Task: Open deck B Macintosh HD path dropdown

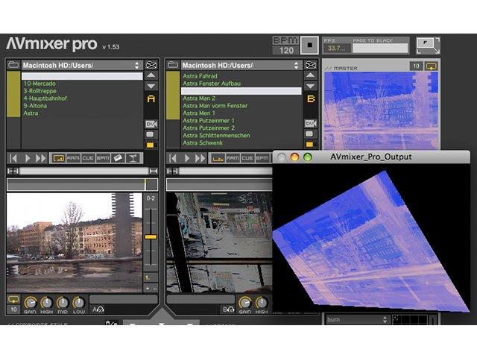Action: coord(241,65)
